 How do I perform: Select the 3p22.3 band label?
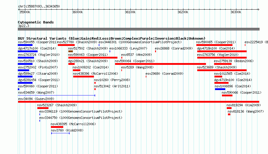23,26
